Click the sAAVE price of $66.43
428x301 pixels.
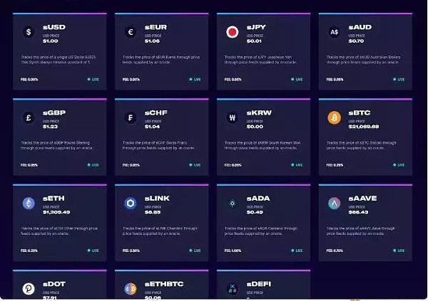[x=358, y=212]
